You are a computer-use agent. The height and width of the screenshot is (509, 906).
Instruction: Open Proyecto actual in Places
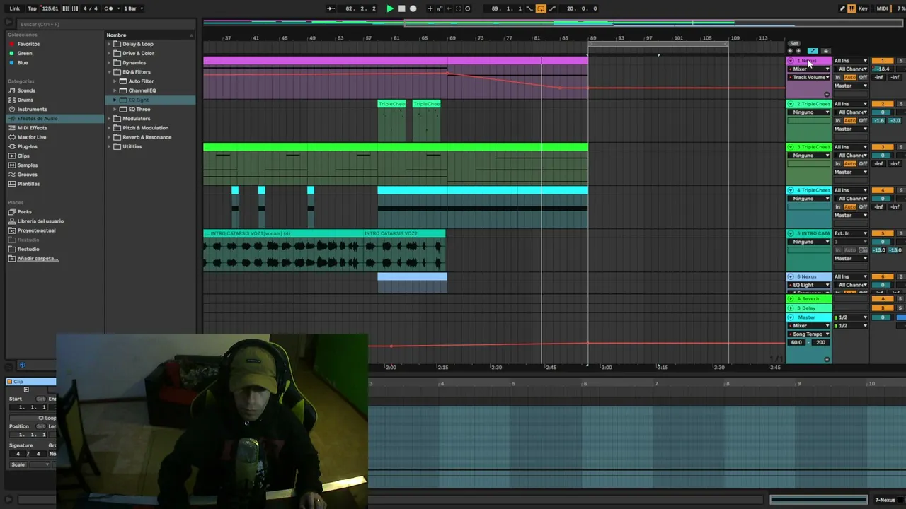pyautogui.click(x=36, y=230)
